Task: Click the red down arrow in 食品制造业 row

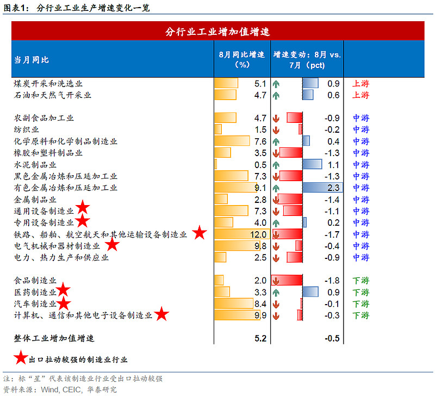Action: [276, 281]
